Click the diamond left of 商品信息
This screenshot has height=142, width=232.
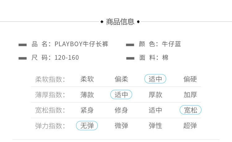(102, 22)
